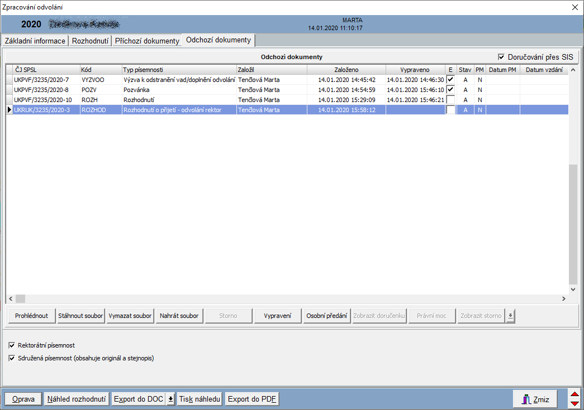
Task: Click the red down arrow
Action: [574, 403]
